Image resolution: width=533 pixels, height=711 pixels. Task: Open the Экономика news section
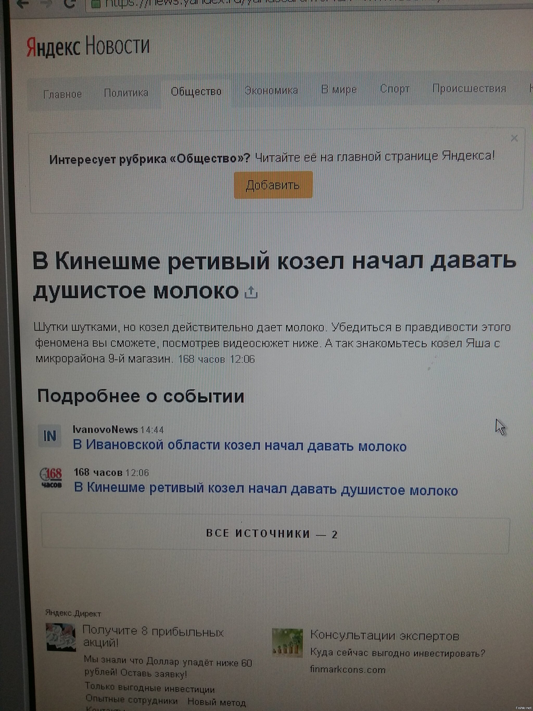click(x=271, y=90)
